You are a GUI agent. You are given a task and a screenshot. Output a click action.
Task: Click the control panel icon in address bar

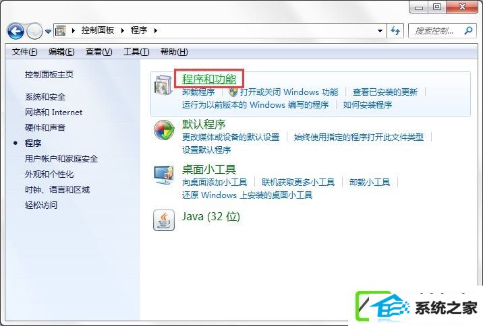[x=61, y=30]
